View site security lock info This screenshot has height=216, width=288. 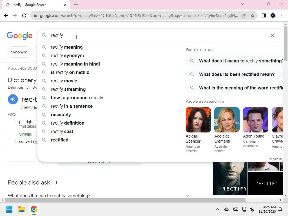coord(35,16)
